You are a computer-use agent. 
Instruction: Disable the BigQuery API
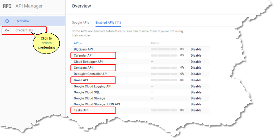click(196, 49)
